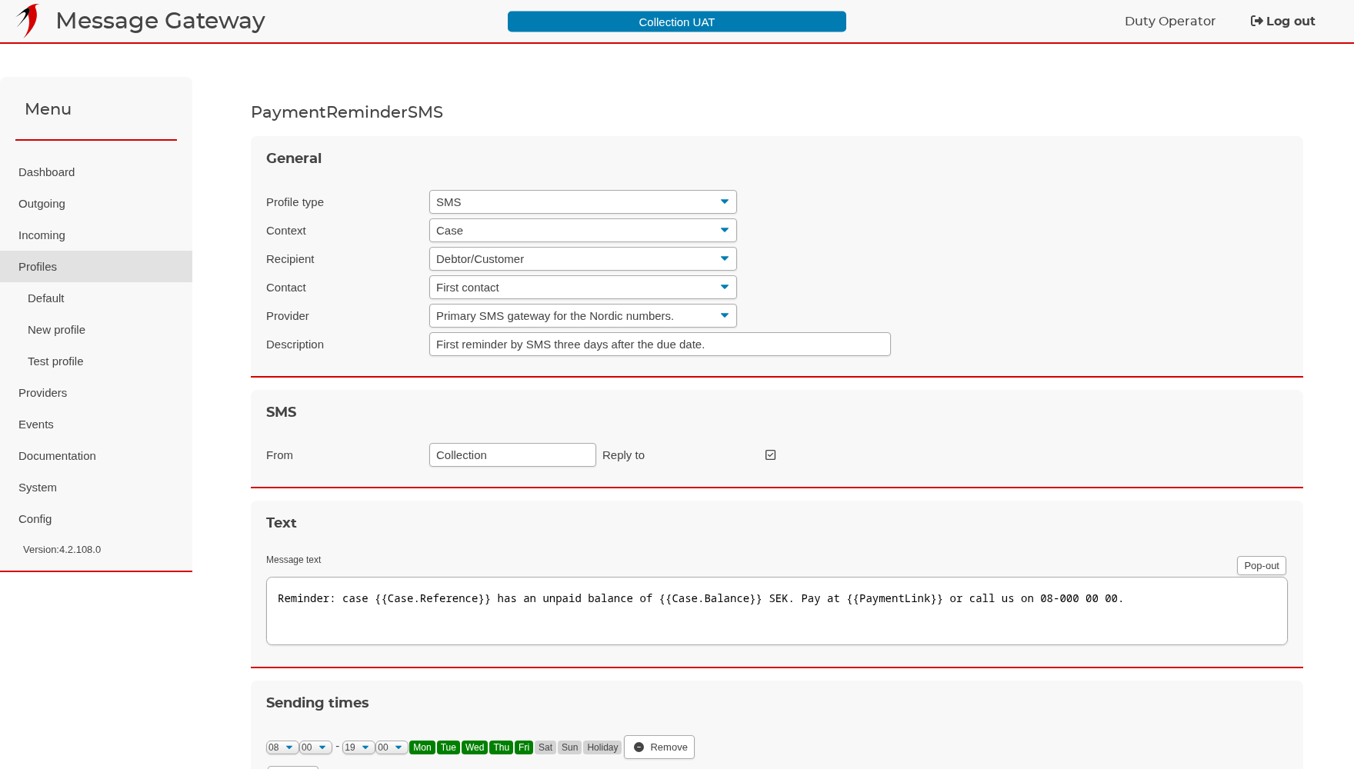
Task: Click the From field containing Collection
Action: pyautogui.click(x=512, y=455)
